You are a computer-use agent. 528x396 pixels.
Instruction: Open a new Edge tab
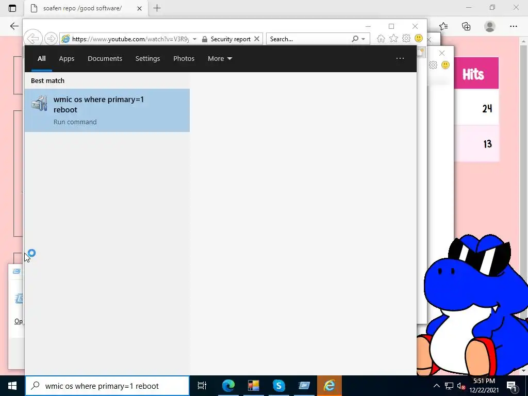coord(157,8)
